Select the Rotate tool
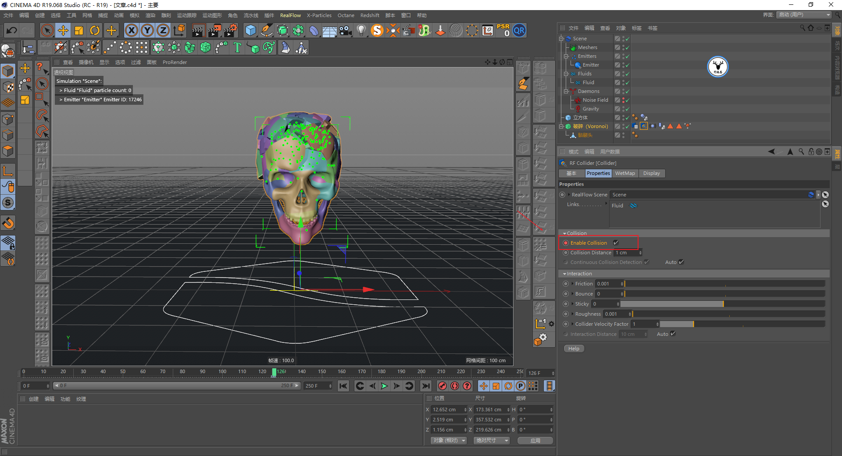Viewport: 842px width, 456px height. (x=95, y=31)
